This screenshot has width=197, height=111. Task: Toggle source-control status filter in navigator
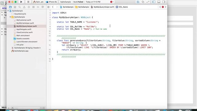click(x=44, y=108)
